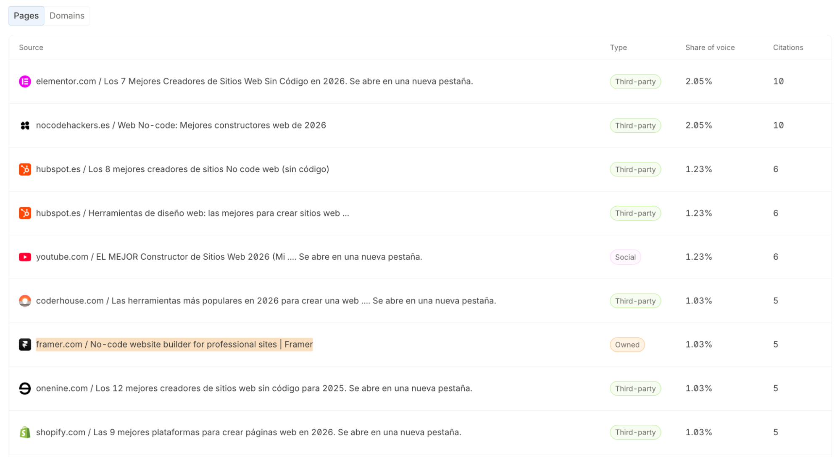Switch to the Domains tab
Screen dimensions: 840x458
pos(67,16)
